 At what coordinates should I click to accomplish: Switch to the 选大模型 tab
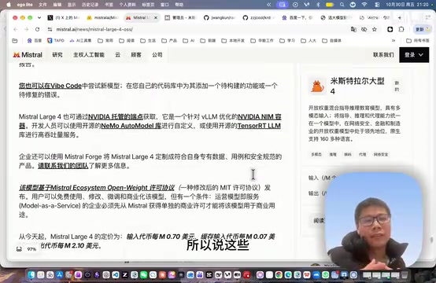pyautogui.click(x=336, y=17)
